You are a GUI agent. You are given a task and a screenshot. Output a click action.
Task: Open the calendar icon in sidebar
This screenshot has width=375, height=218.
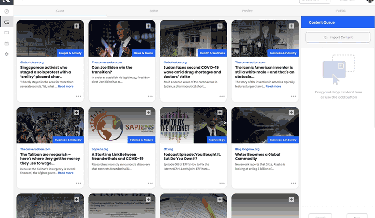click(7, 44)
